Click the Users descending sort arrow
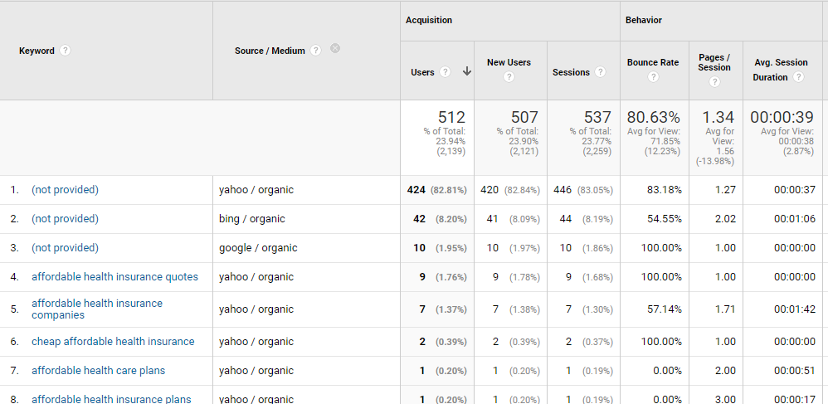 click(467, 72)
